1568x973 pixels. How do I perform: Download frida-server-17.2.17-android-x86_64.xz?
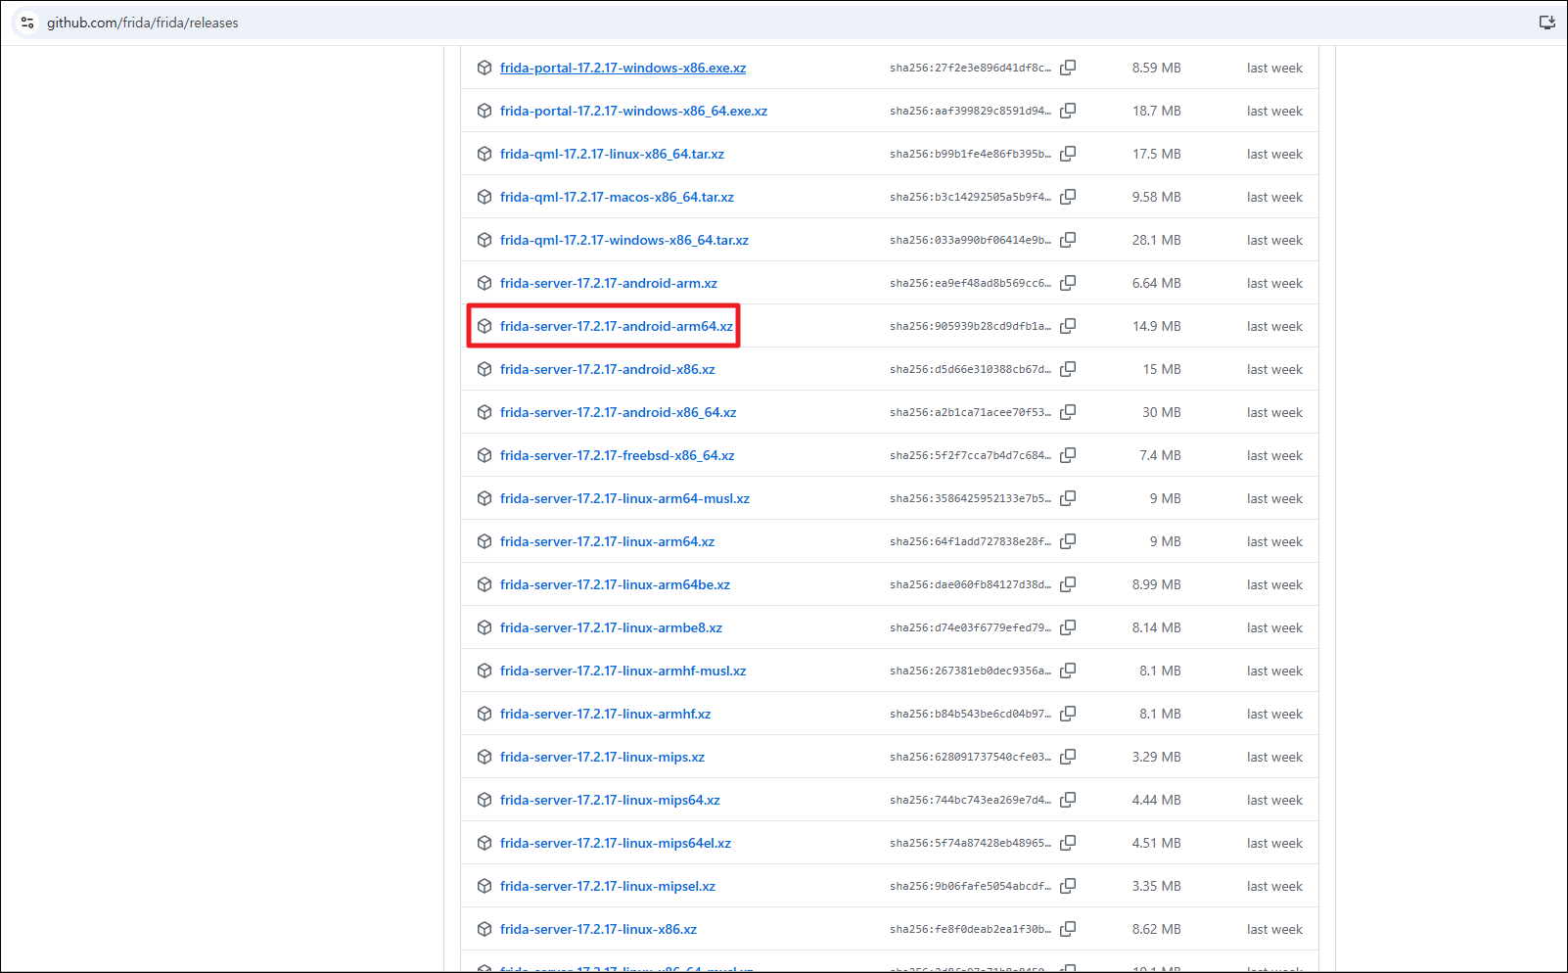(x=619, y=412)
